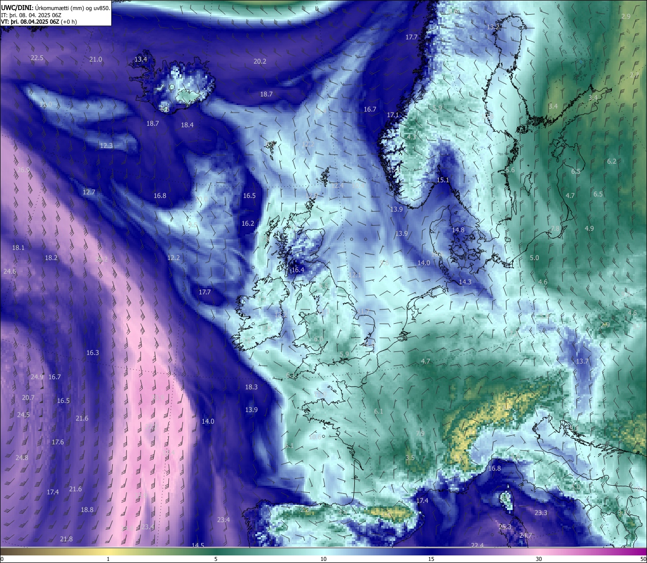Click the 26.9 value label
The image size is (647, 563).
pos(24,170)
